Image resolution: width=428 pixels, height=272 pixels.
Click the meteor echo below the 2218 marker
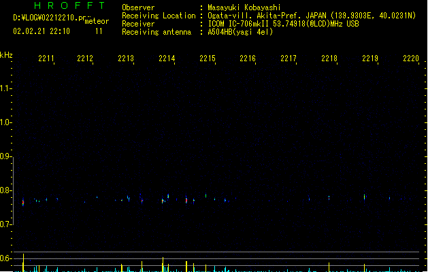(x=329, y=197)
